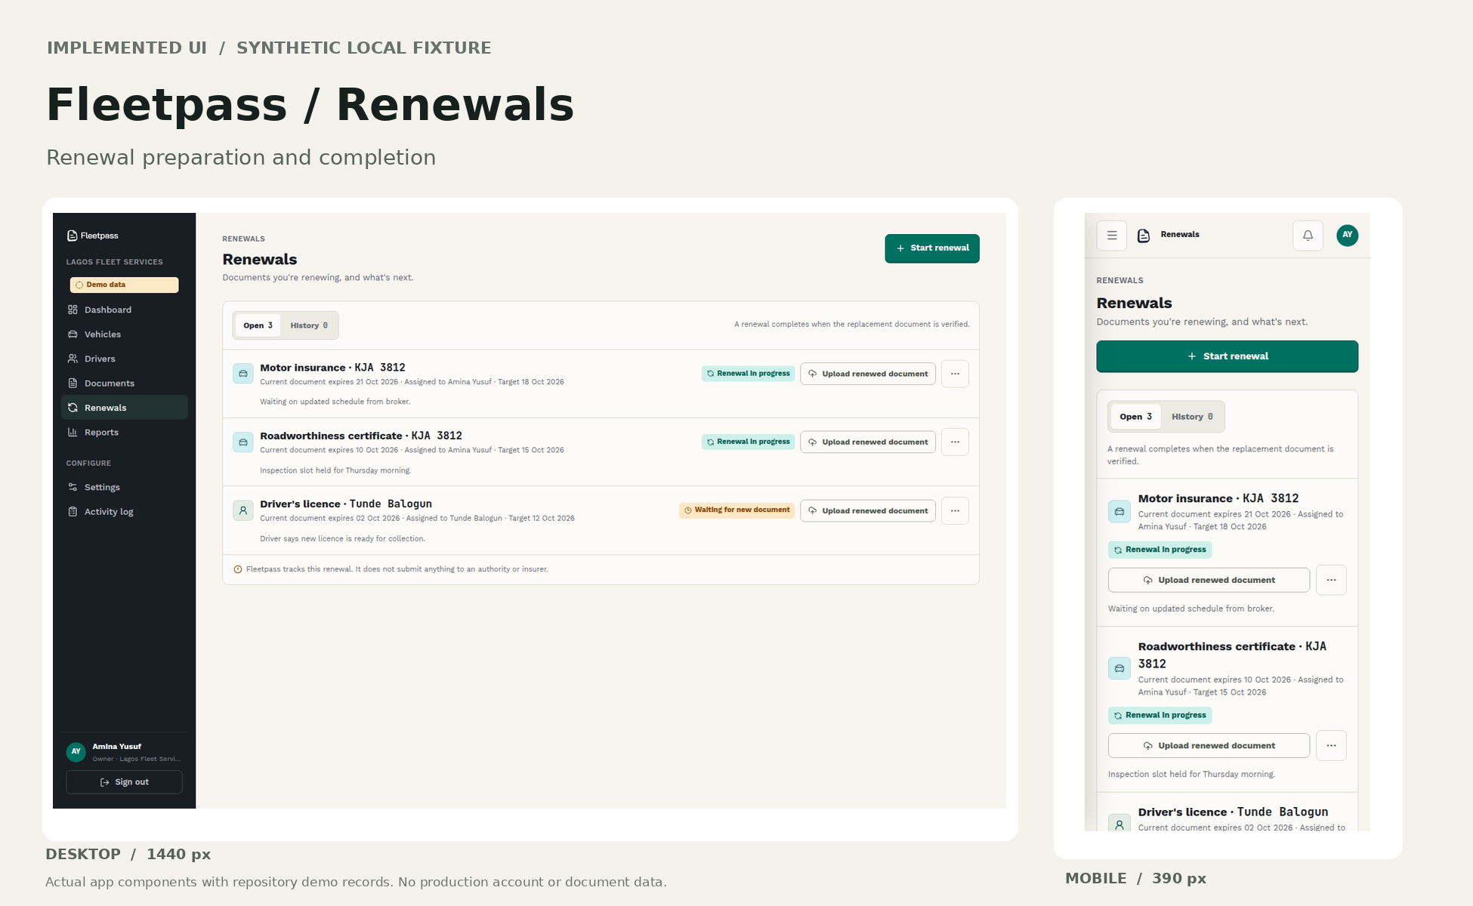Upload renewed document for desktop Driver's licence
The height and width of the screenshot is (906, 1473).
click(x=868, y=511)
